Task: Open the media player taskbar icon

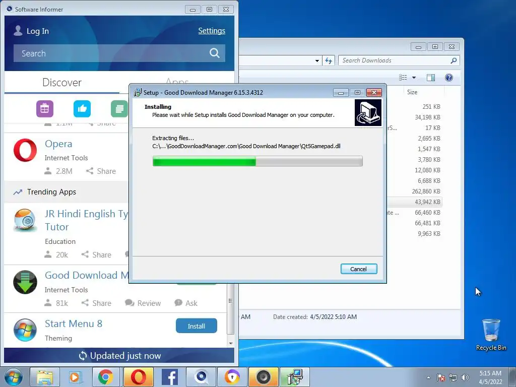Action: [75, 377]
